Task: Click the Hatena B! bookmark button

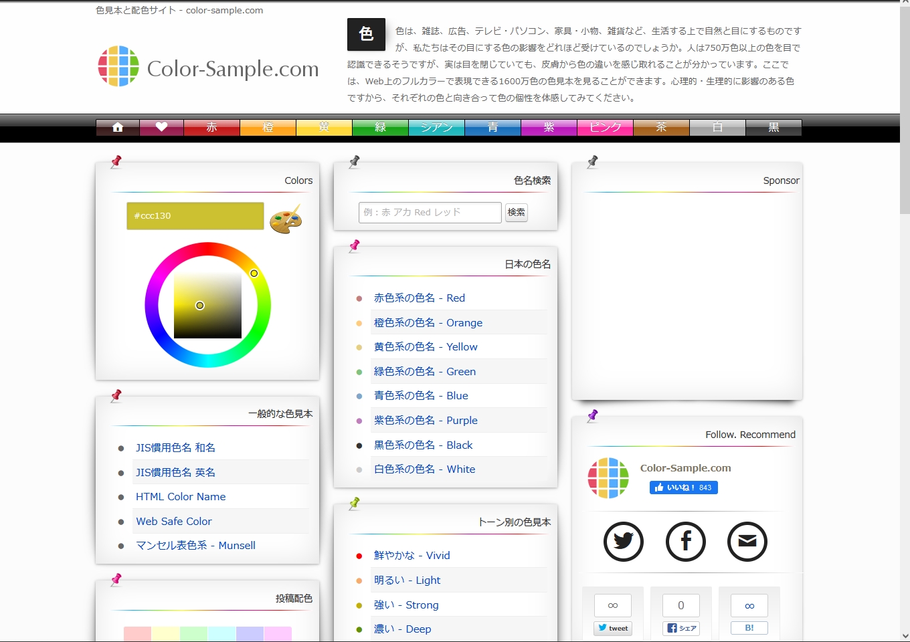Action: click(749, 628)
